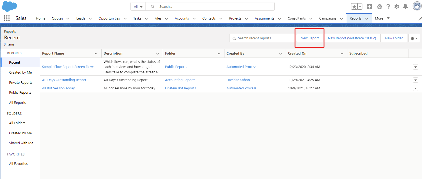Expand the Opportunities tab chevron
This screenshot has height=179, width=422.
pyautogui.click(x=125, y=19)
